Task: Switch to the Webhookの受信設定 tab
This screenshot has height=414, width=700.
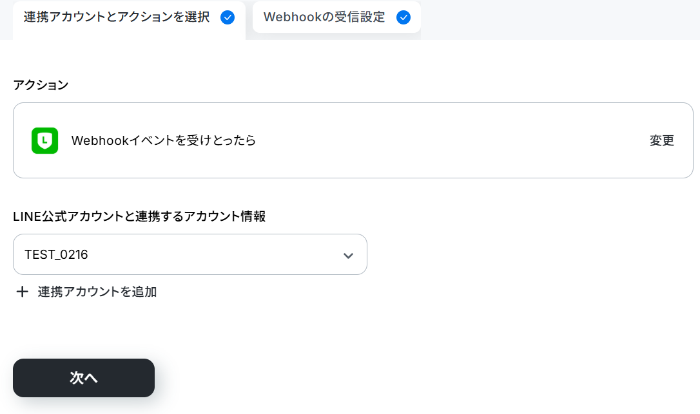Action: point(336,17)
